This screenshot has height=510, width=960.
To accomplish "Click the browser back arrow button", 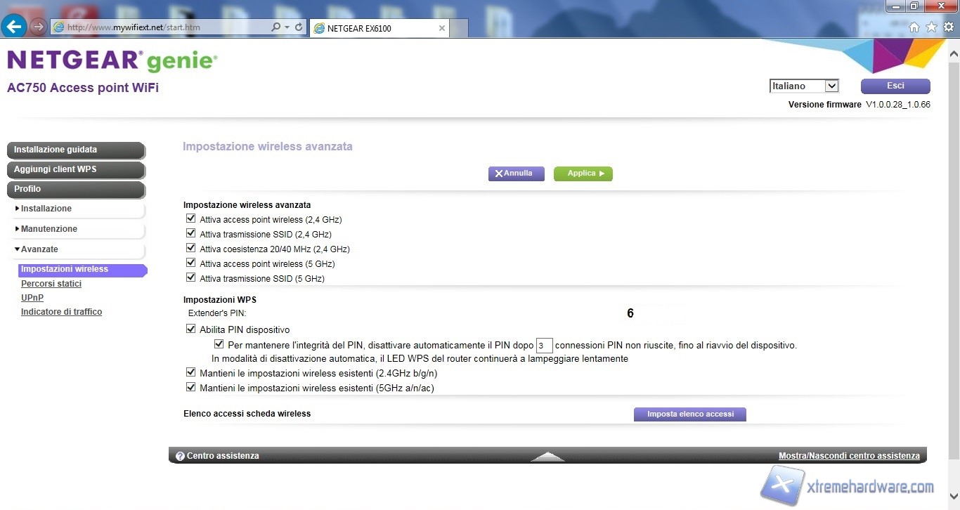I will (14, 27).
